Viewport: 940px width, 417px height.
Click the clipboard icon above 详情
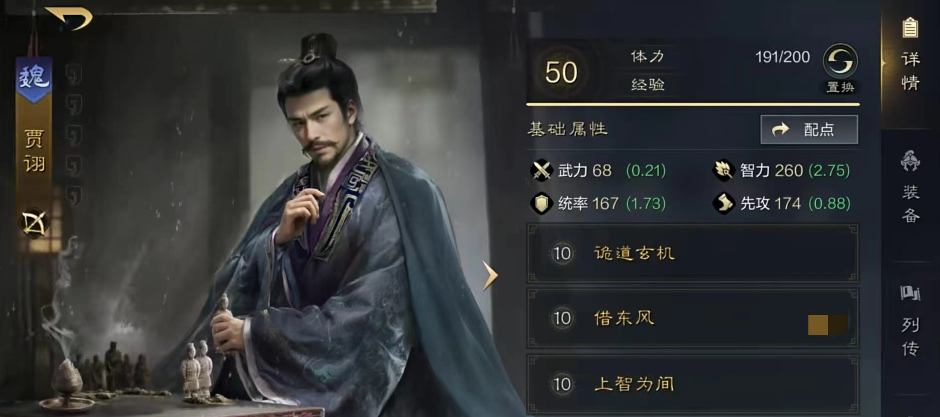(910, 28)
